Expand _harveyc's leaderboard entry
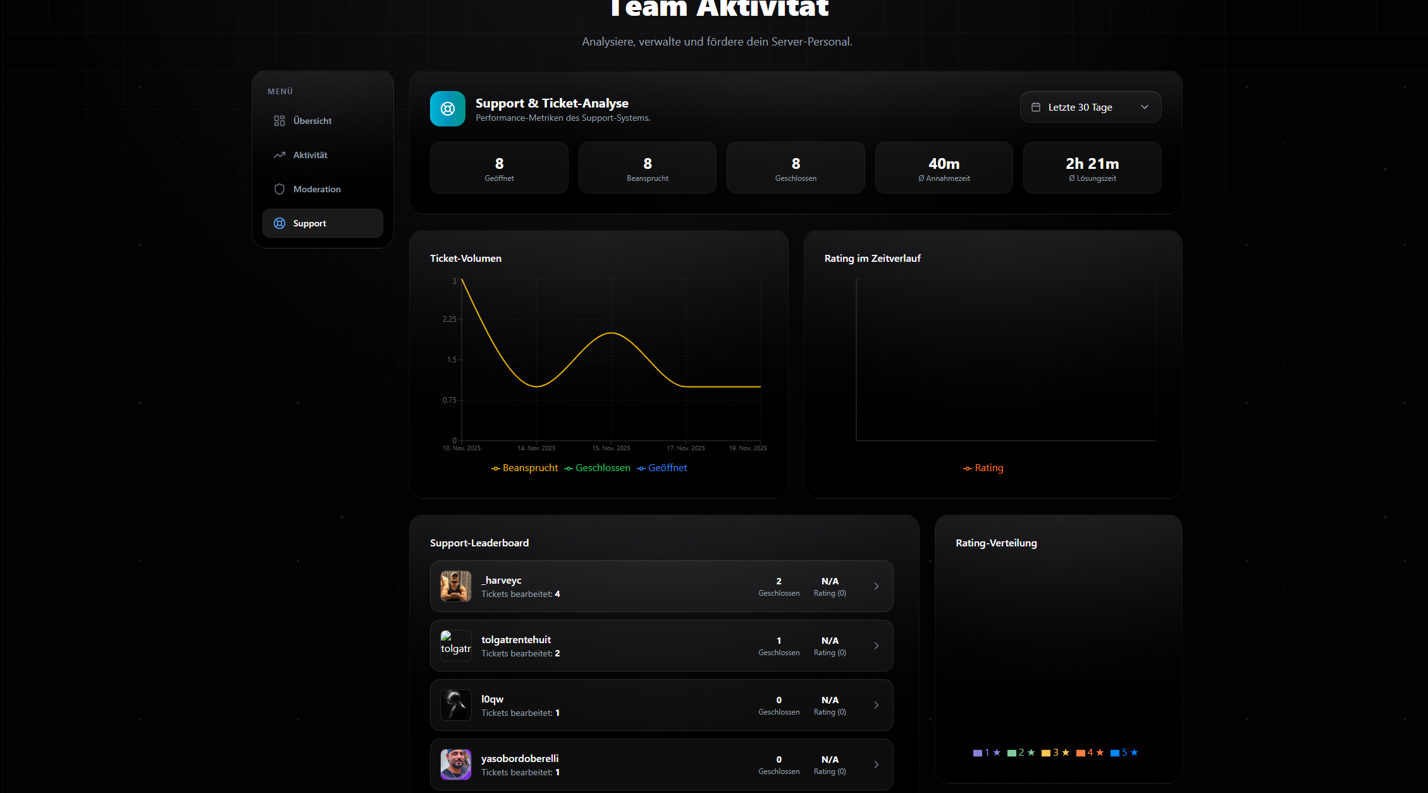 (x=661, y=586)
